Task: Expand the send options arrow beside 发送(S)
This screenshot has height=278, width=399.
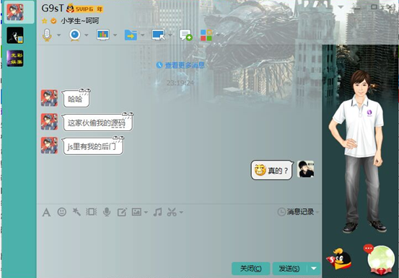Action: (314, 269)
